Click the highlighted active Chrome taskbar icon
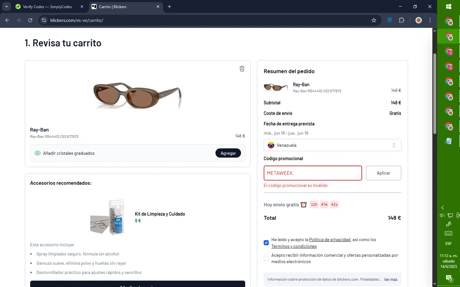This screenshot has height=287, width=460. tap(448, 36)
